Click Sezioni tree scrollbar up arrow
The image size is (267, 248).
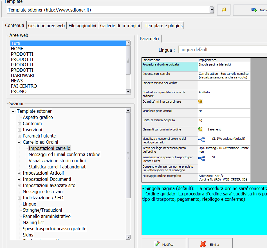coord(128,110)
